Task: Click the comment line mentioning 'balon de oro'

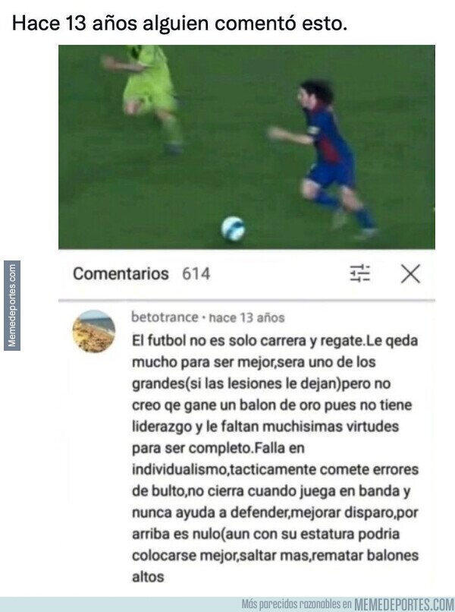Action: tap(271, 405)
